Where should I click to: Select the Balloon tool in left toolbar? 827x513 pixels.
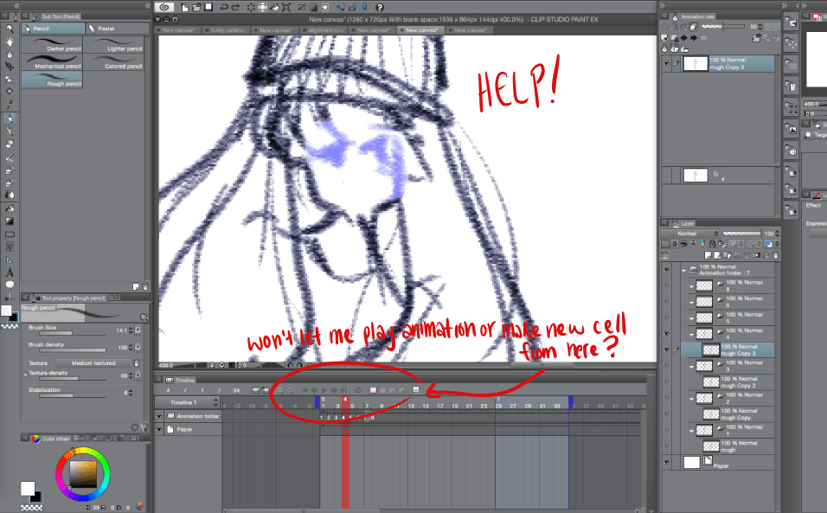(9, 285)
